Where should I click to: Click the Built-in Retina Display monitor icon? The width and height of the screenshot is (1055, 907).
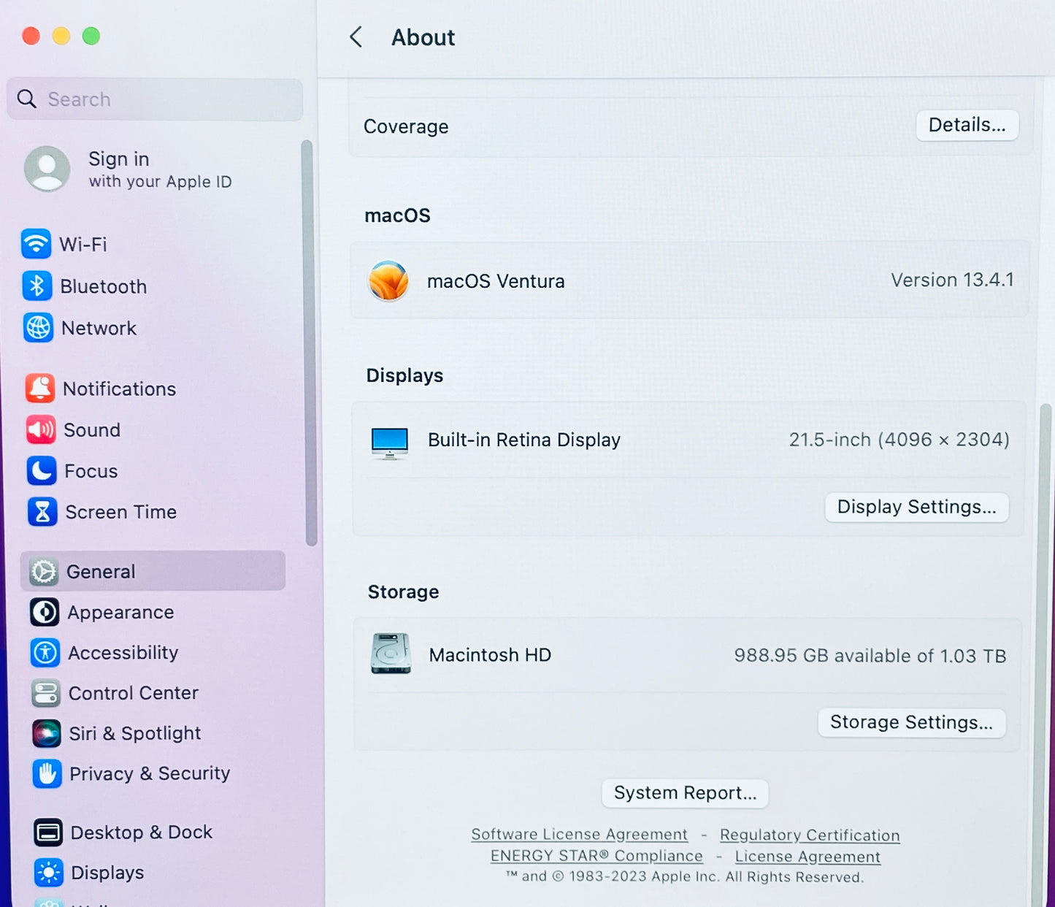click(x=390, y=443)
